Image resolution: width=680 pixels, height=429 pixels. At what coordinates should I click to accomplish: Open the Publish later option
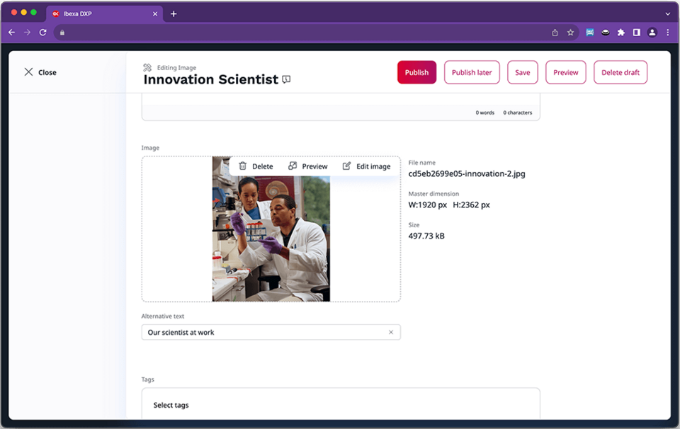coord(472,72)
